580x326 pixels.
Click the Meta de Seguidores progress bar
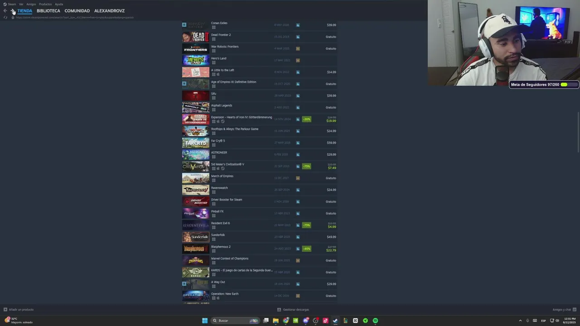point(569,85)
